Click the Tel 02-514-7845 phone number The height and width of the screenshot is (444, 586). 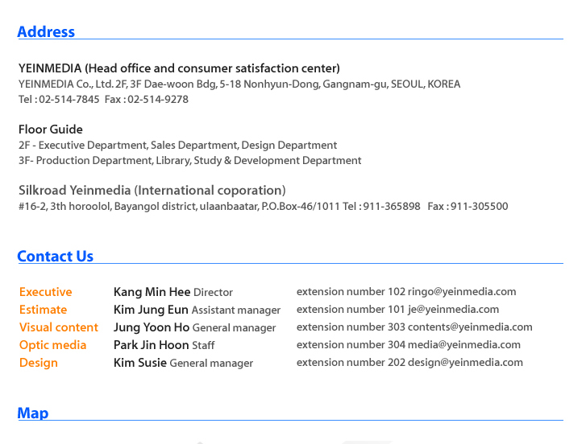click(x=59, y=100)
